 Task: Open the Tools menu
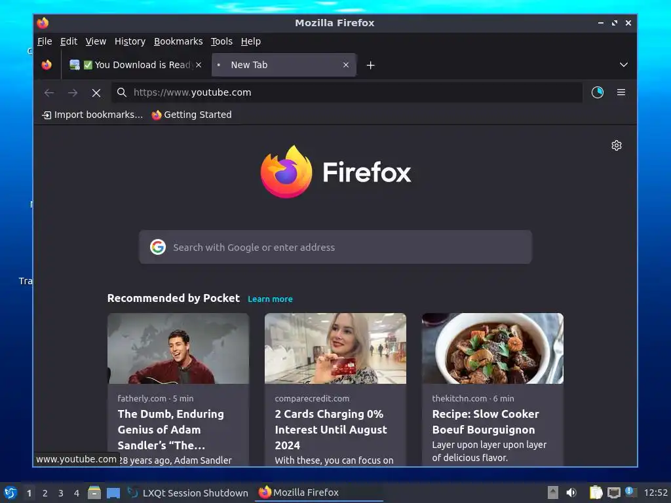[221, 41]
